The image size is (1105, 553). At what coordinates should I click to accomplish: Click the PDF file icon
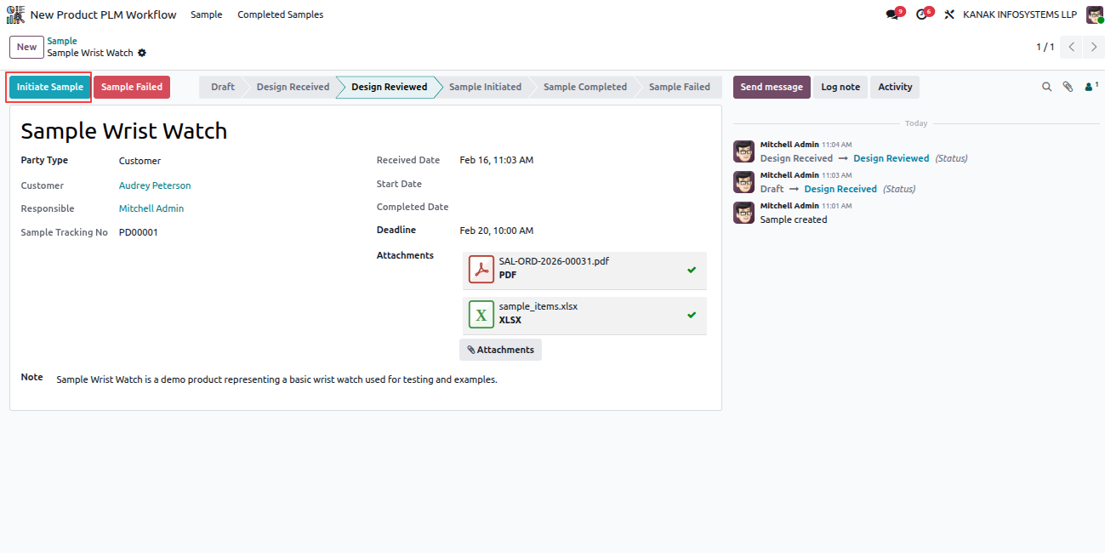tap(481, 270)
